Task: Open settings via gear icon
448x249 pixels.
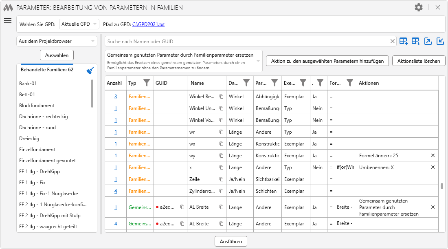Action: click(x=419, y=7)
